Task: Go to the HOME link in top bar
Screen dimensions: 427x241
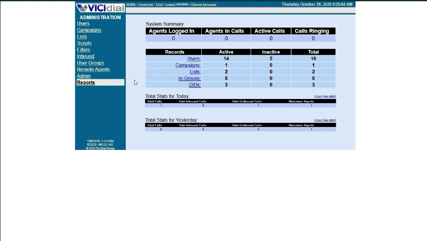Action: coord(131,4)
